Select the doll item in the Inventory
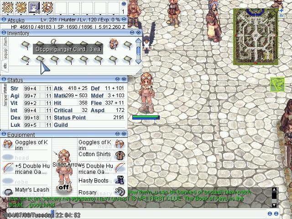Screen dimensions: 292x219 (114, 44)
